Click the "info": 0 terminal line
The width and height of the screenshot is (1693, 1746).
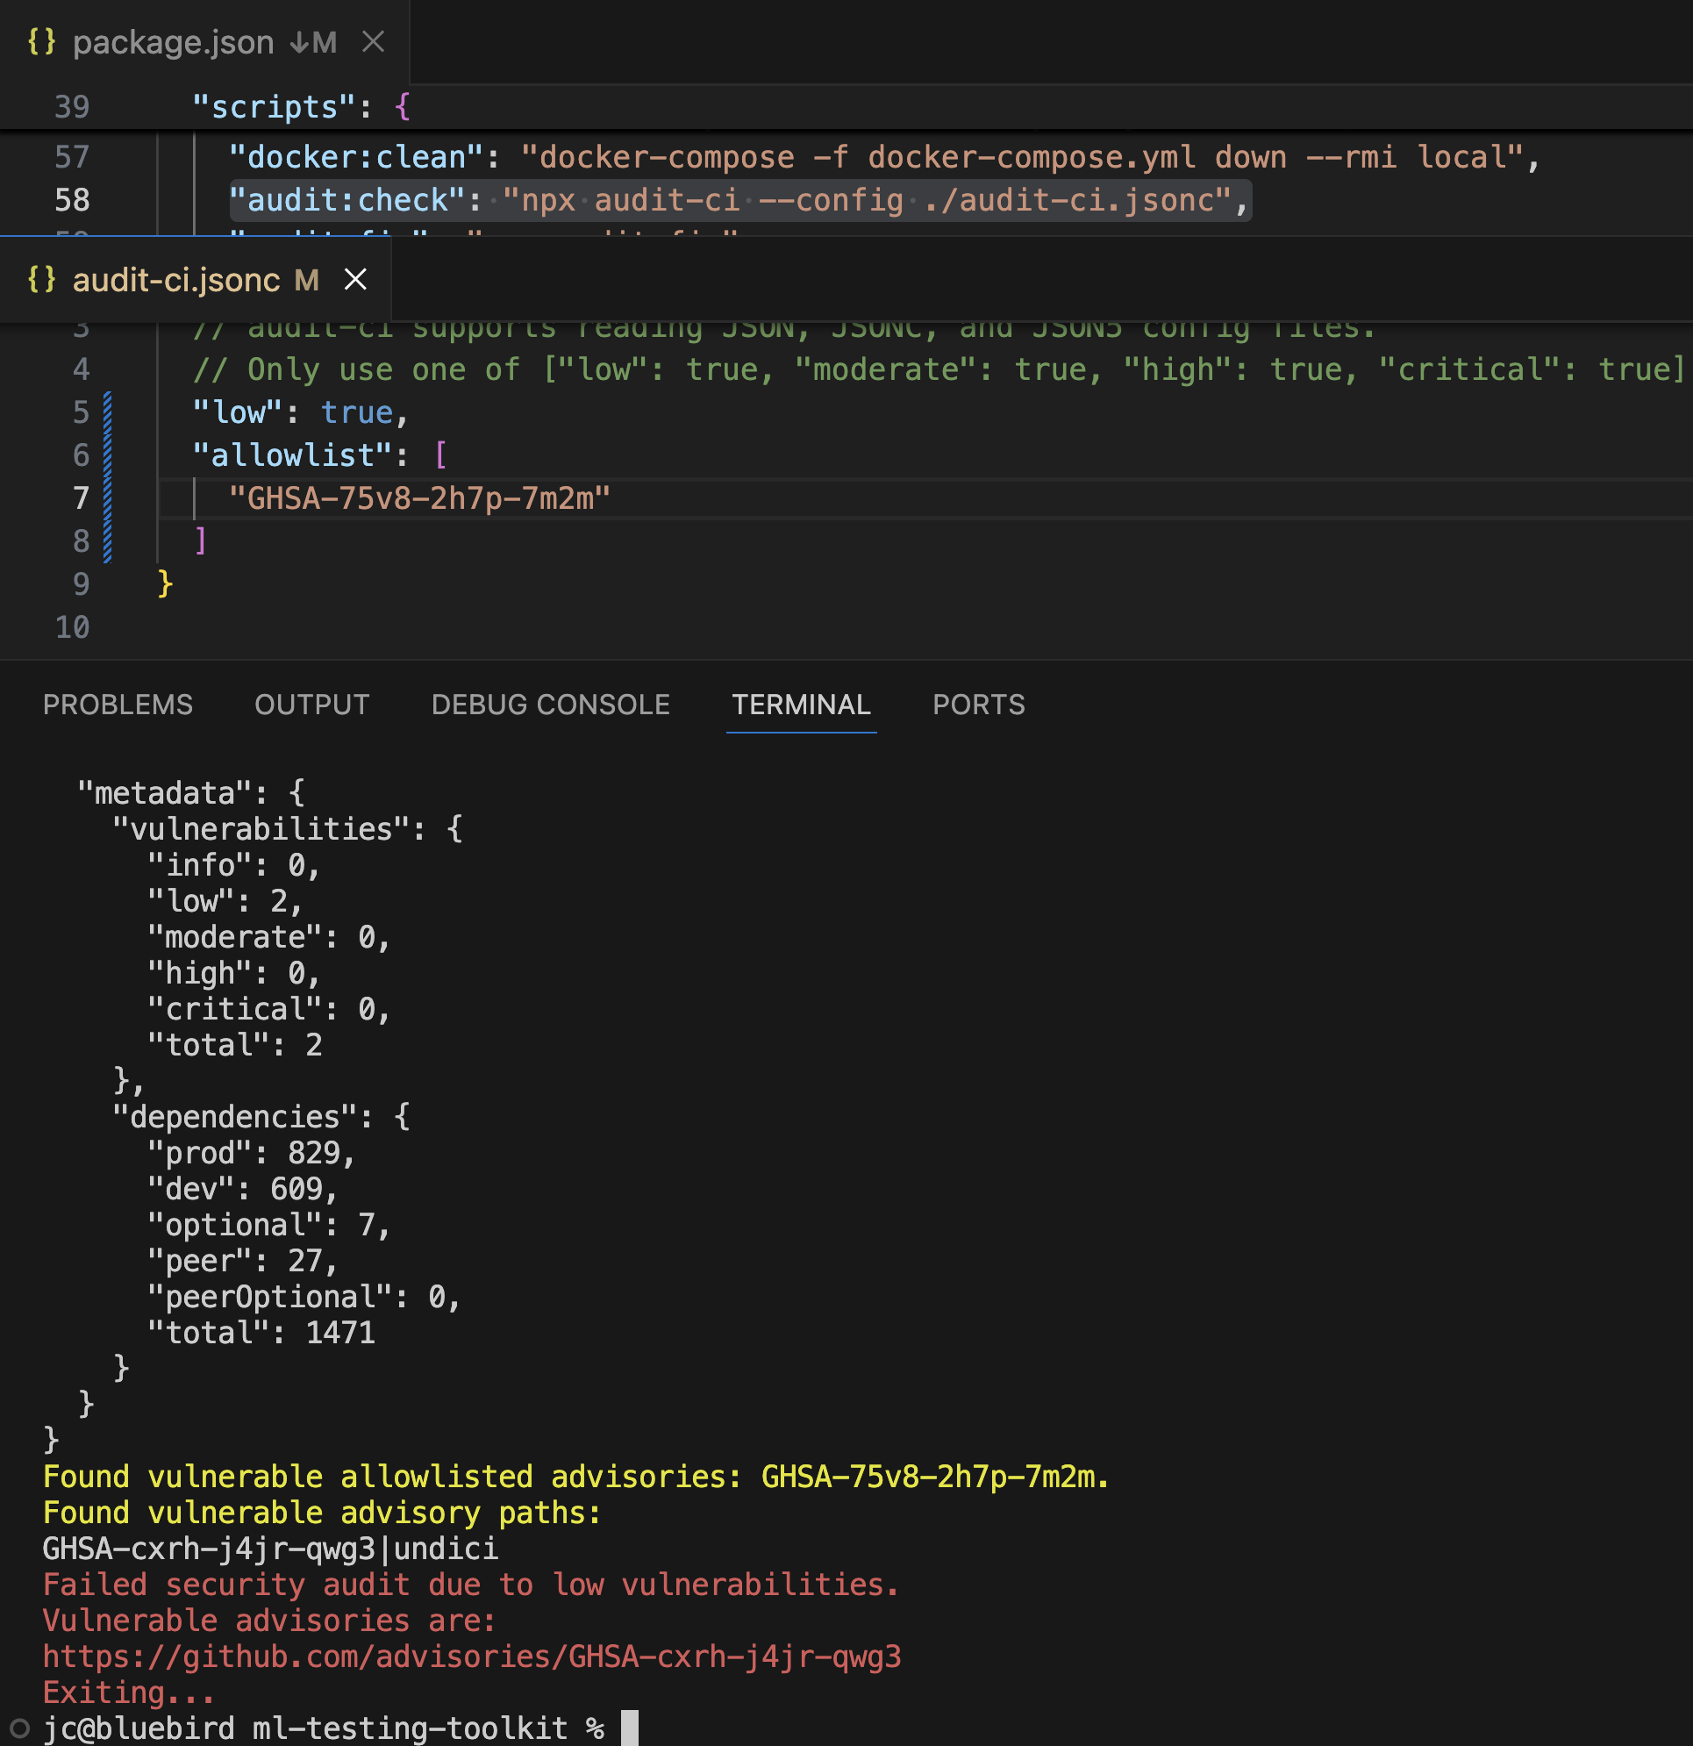(x=234, y=865)
